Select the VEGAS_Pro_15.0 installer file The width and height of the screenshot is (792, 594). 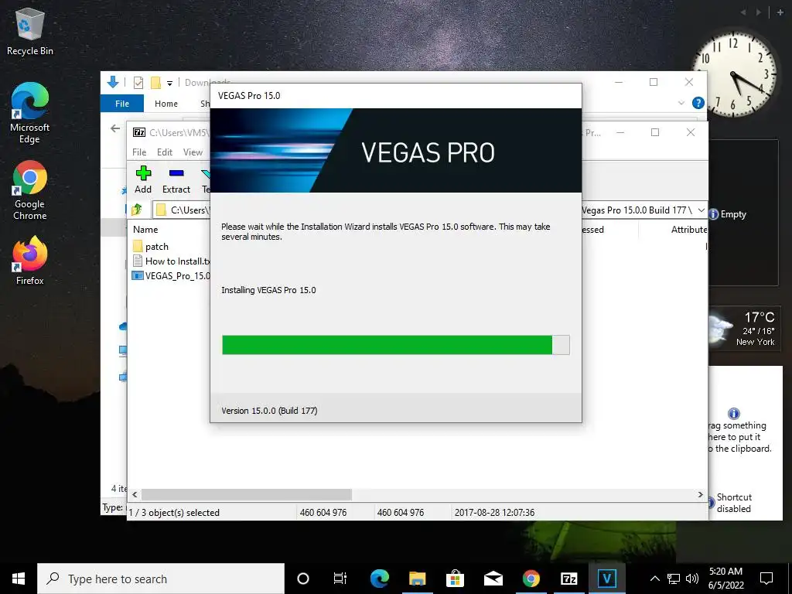[x=171, y=276]
